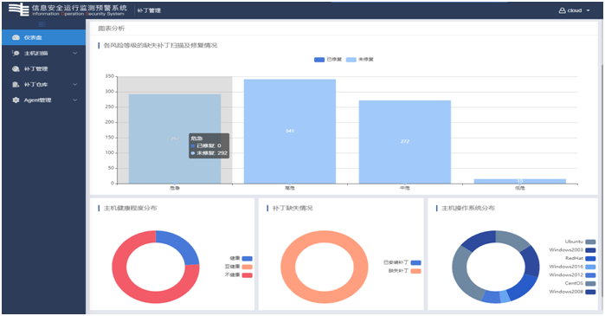Click the Windows2008 legend entry
Image resolution: width=605 pixels, height=316 pixels.
click(x=573, y=292)
